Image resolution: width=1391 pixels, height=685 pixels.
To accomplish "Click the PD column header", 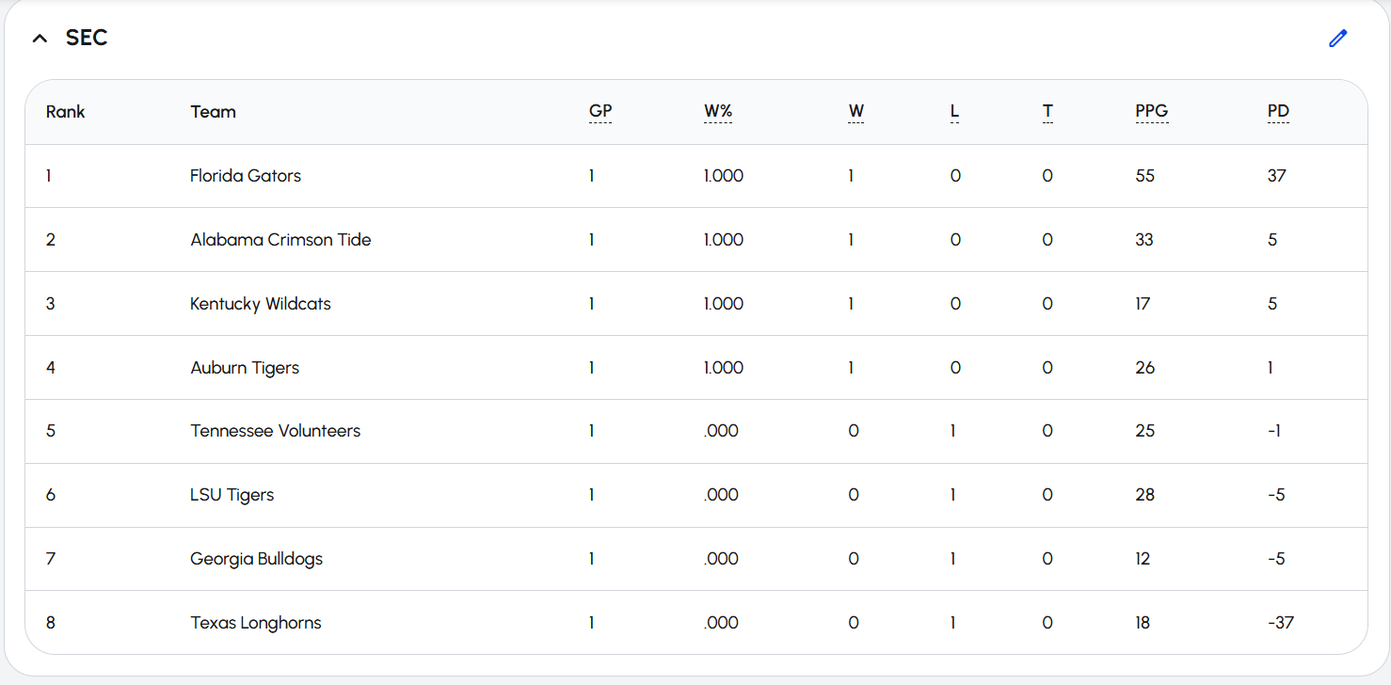I will (x=1278, y=112).
